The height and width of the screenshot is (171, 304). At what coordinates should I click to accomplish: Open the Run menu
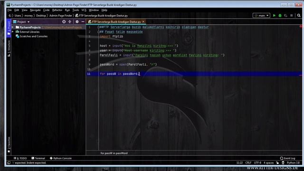pyautogui.click(x=67, y=10)
